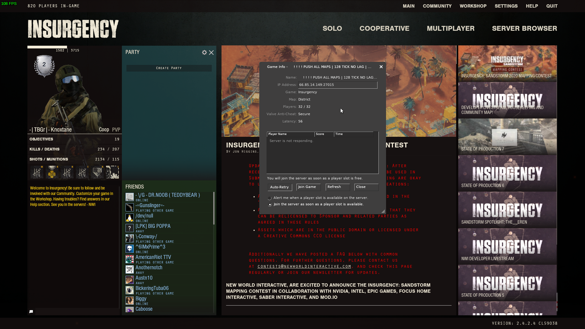
Task: Select the first achievement icon under the stats
Action: [x=37, y=172]
